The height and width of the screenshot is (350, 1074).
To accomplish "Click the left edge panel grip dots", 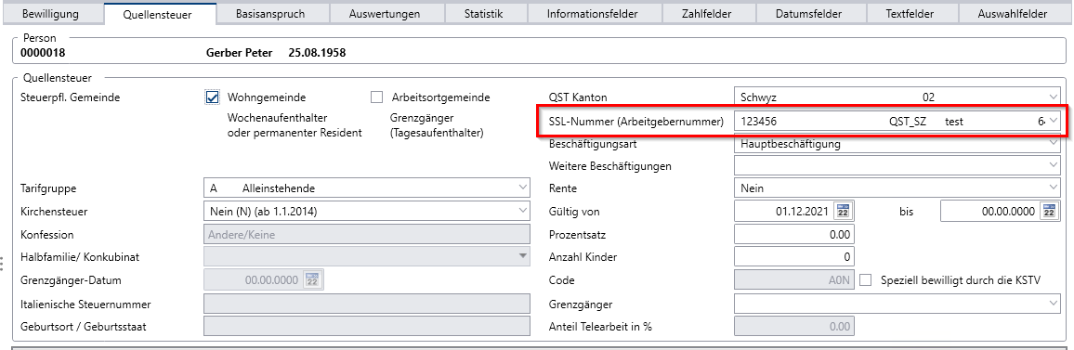I will (2, 263).
